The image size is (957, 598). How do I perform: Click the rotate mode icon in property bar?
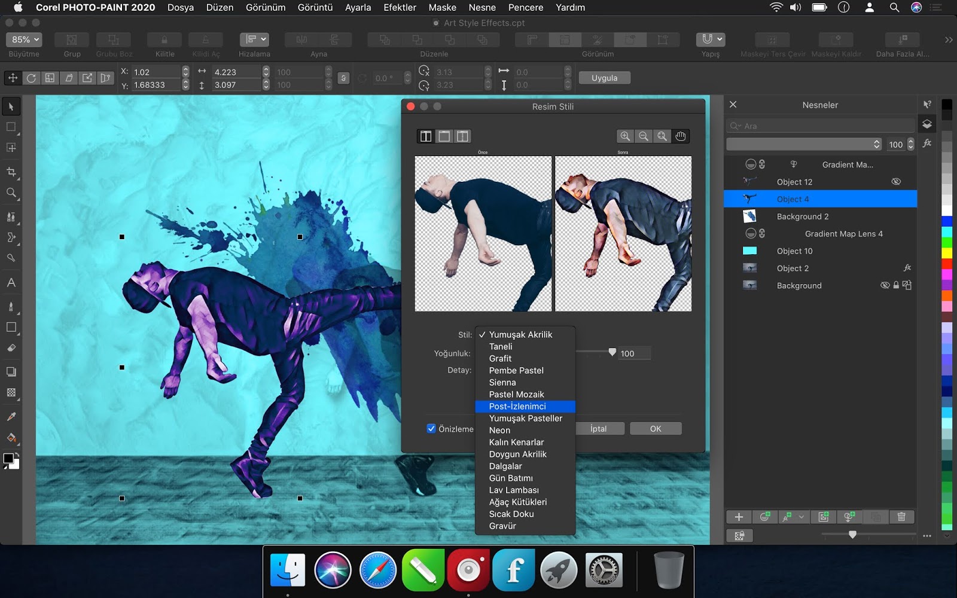(31, 78)
